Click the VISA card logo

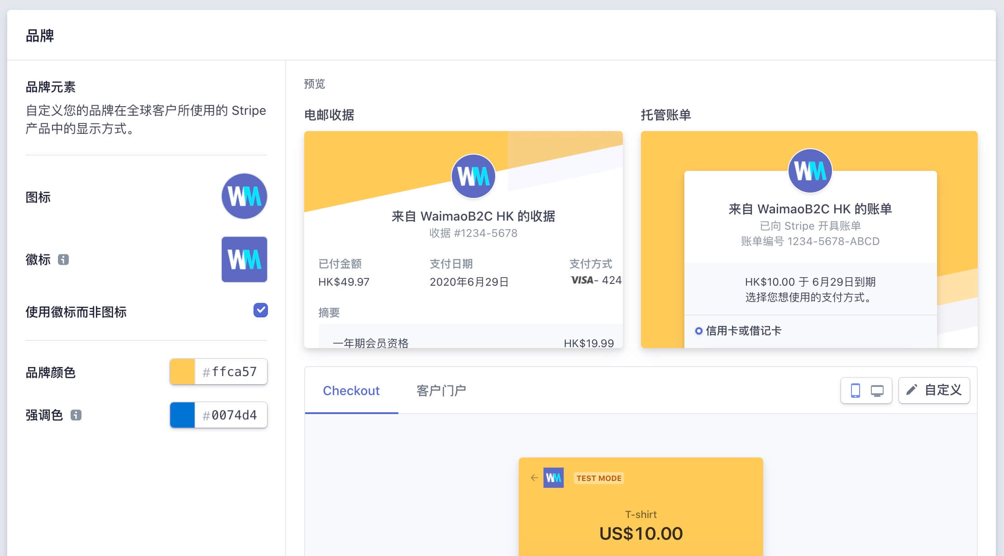[582, 280]
